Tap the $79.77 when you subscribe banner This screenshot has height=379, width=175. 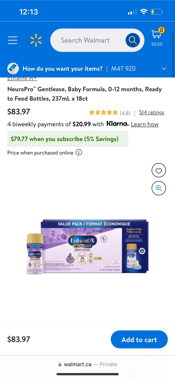[68, 139]
